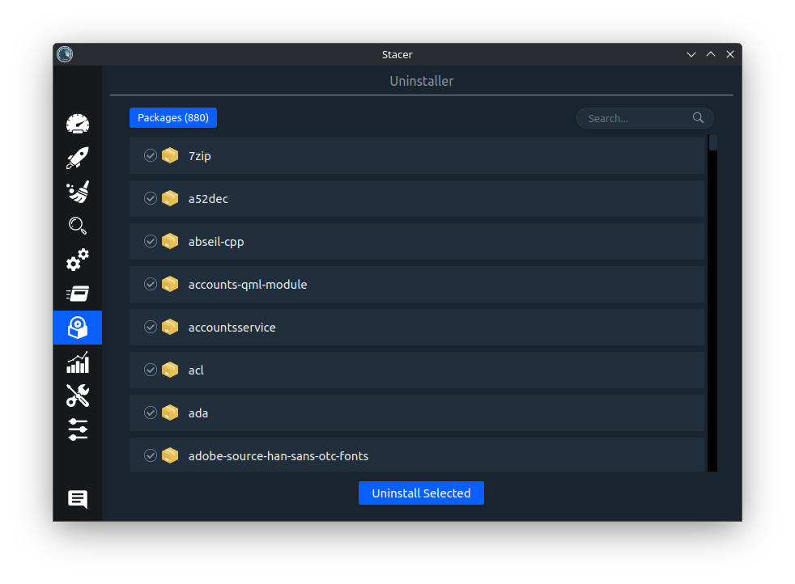
Task: Select the acl package name
Action: [x=196, y=370]
